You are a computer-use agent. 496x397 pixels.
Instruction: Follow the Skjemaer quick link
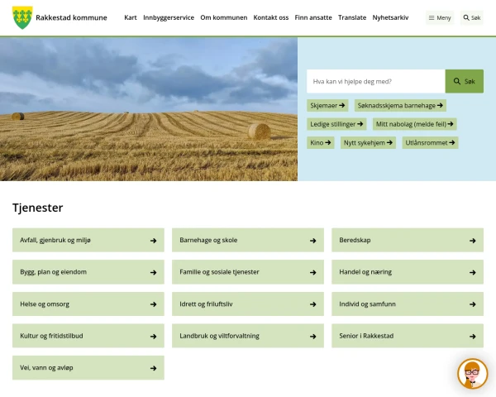(x=327, y=106)
